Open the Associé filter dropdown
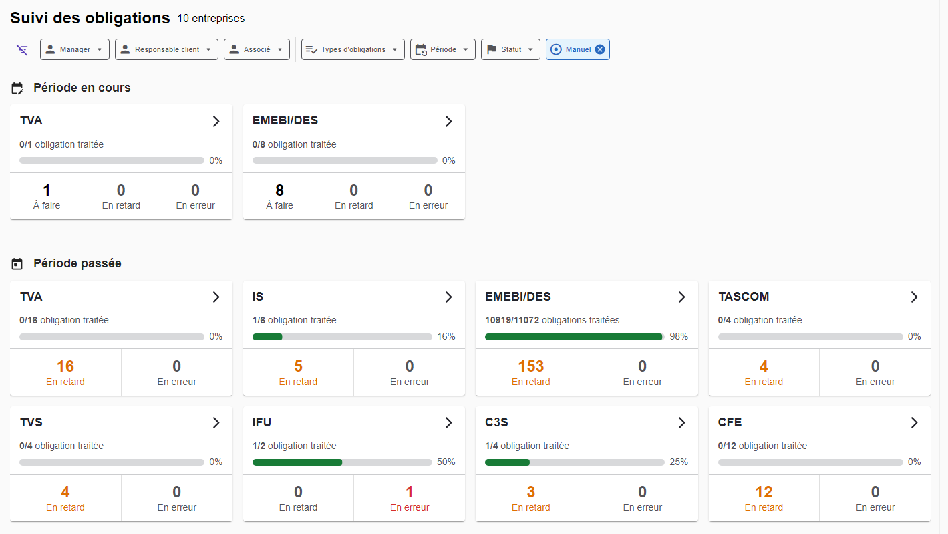 coord(257,49)
